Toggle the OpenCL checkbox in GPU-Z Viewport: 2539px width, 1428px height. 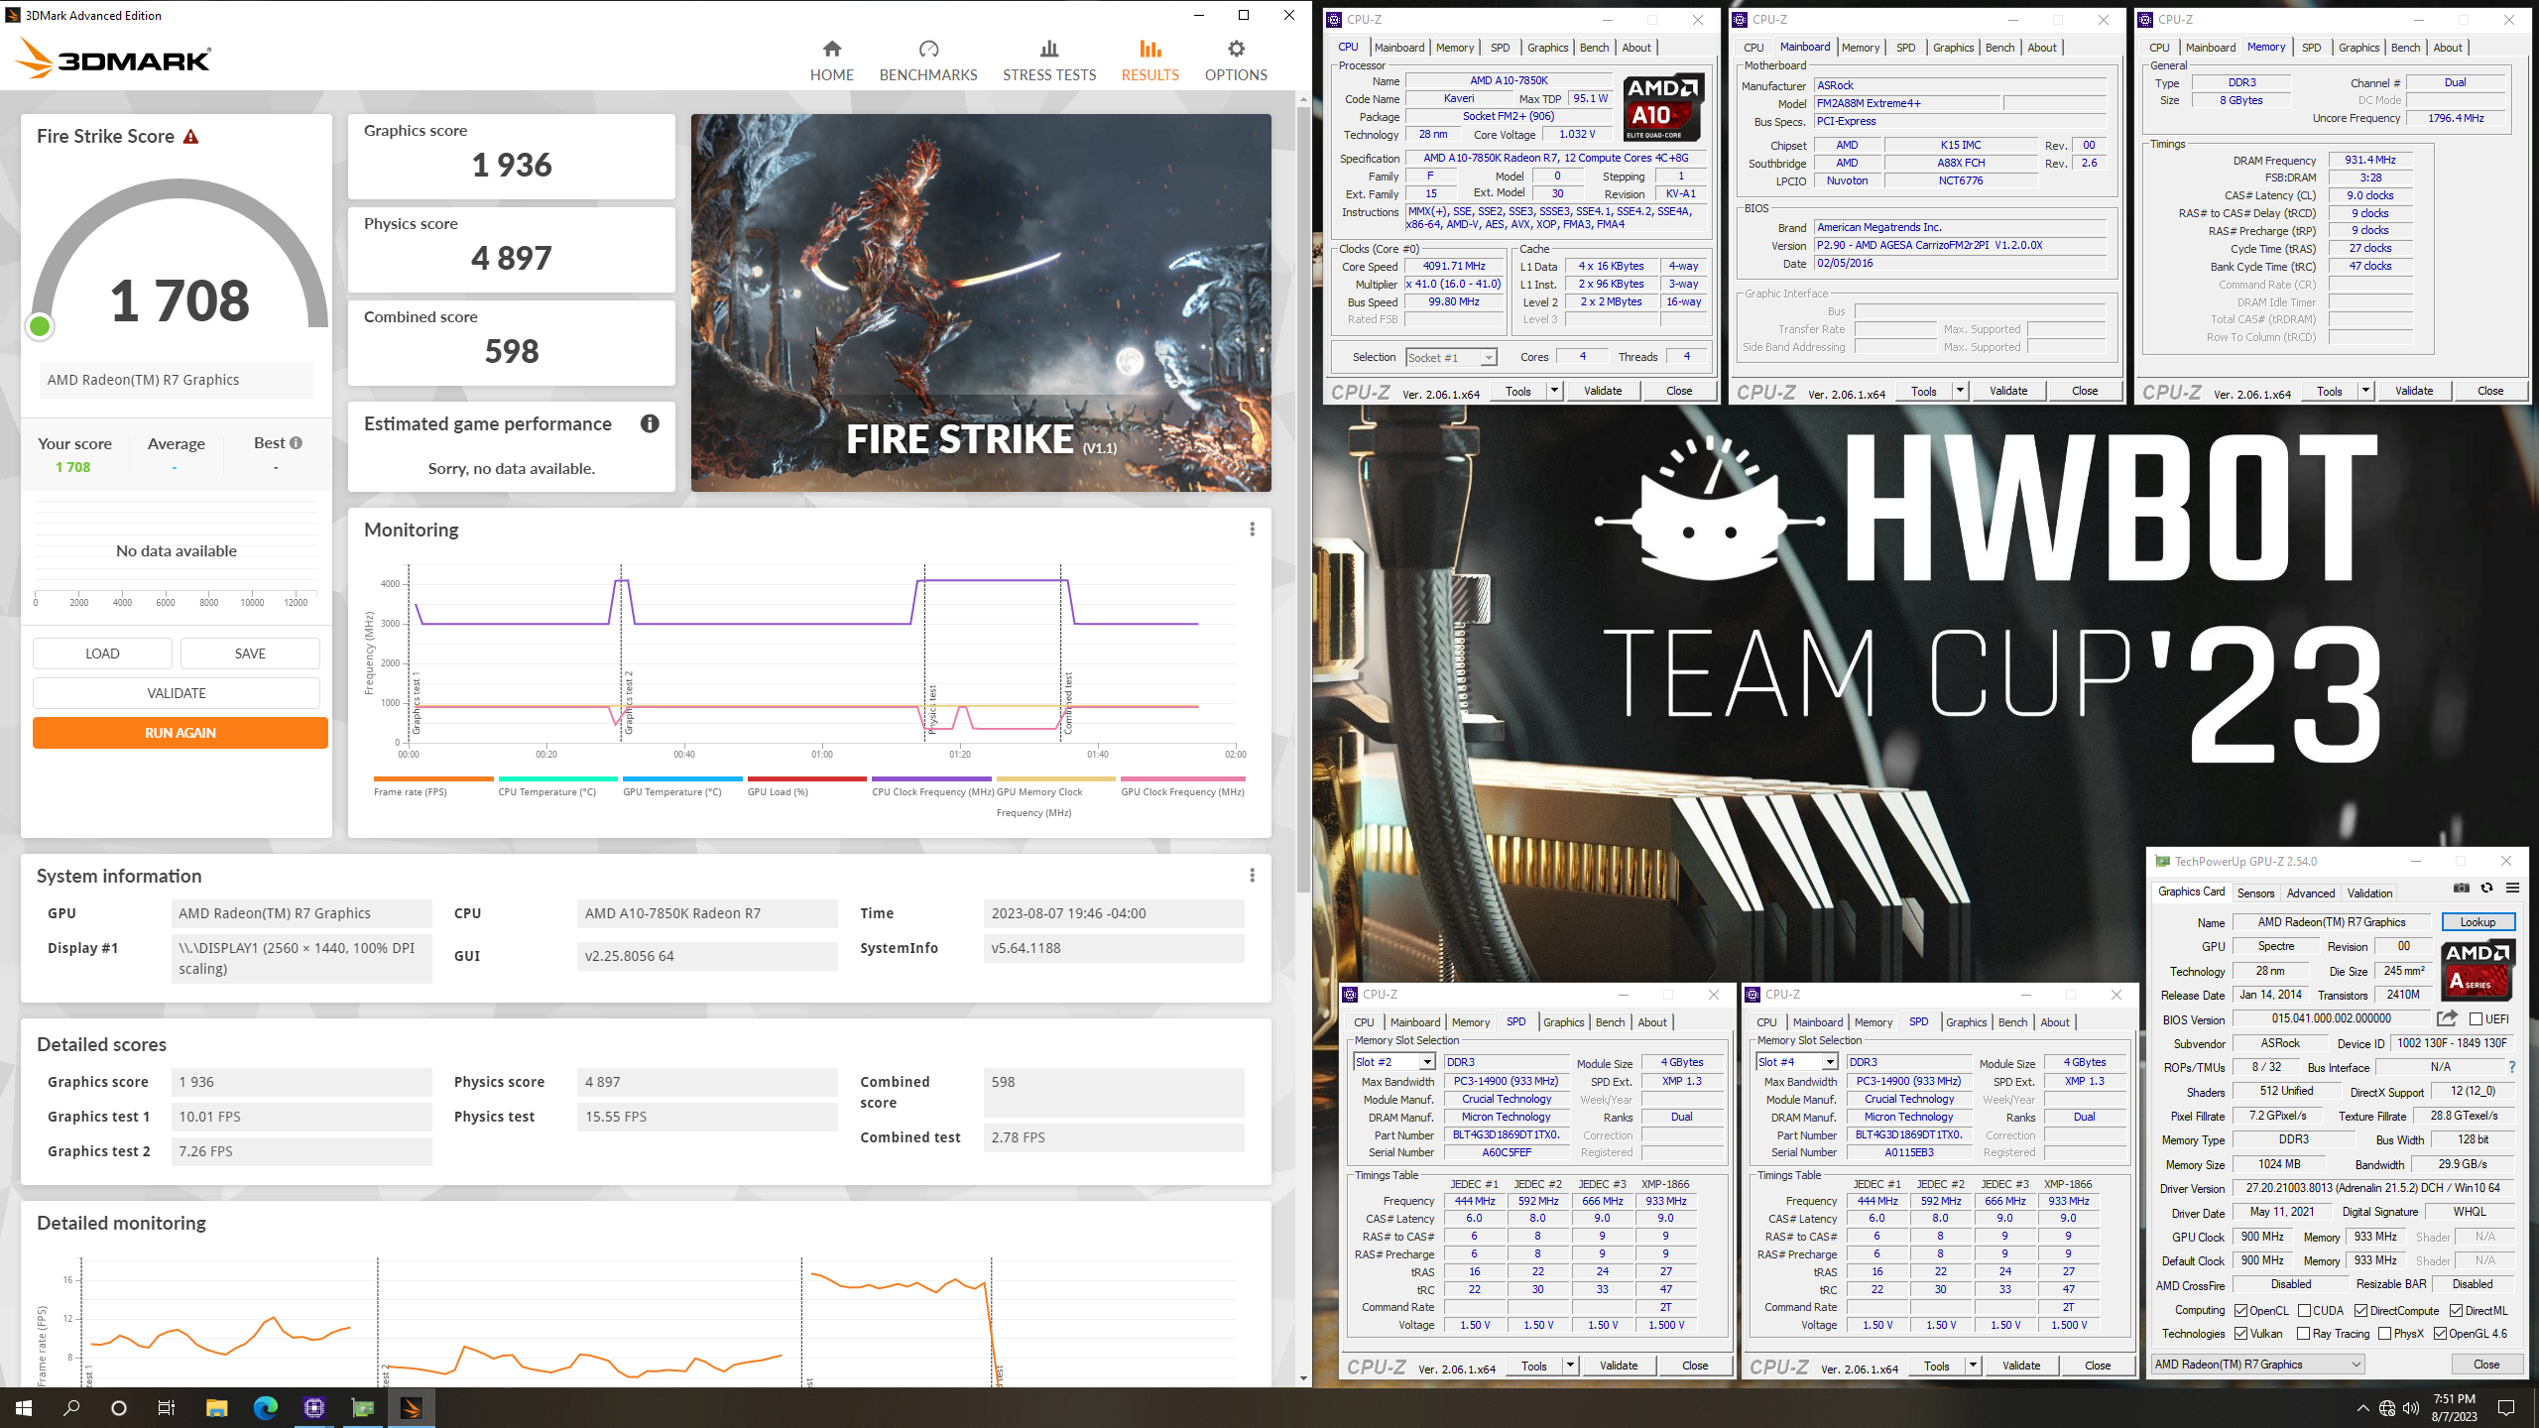[x=2240, y=1310]
